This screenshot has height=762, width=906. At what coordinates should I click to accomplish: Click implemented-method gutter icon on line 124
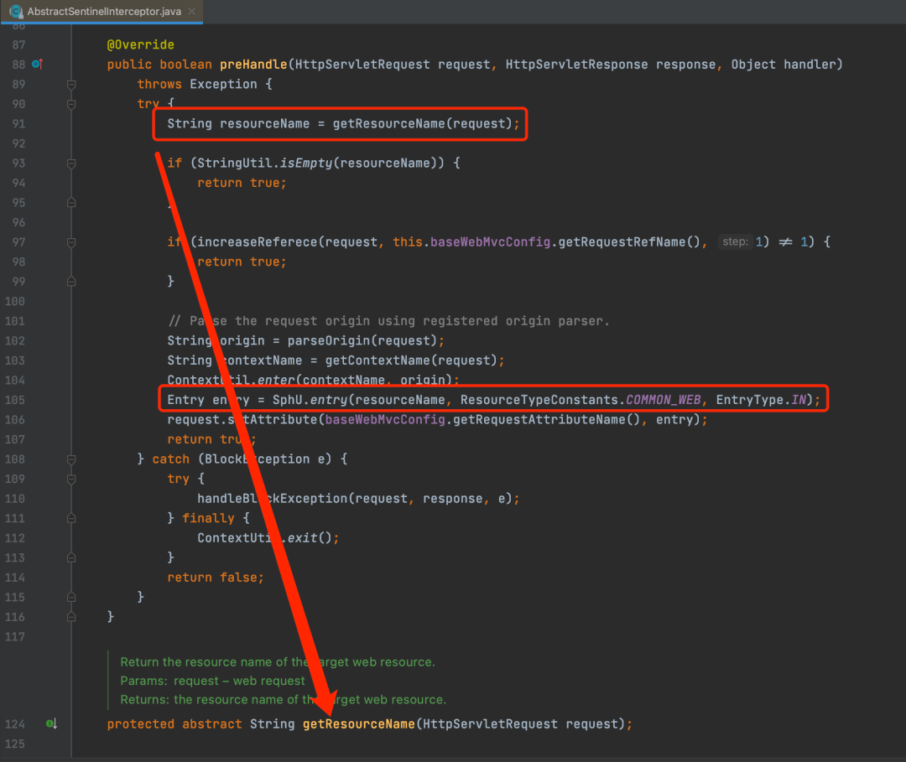(x=51, y=724)
